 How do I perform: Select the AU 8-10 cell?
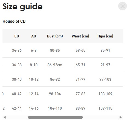(x=34, y=65)
